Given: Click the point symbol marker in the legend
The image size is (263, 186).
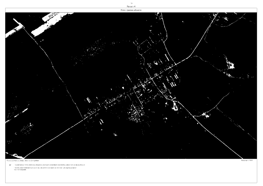Looking at the screenshot, I should click(x=10, y=165).
